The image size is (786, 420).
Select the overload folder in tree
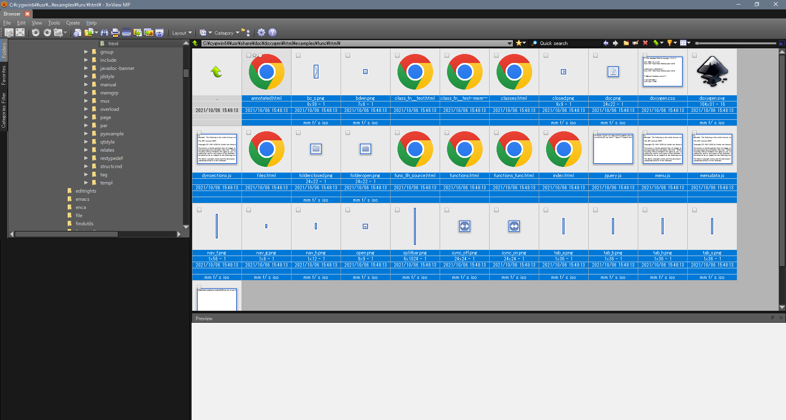110,109
